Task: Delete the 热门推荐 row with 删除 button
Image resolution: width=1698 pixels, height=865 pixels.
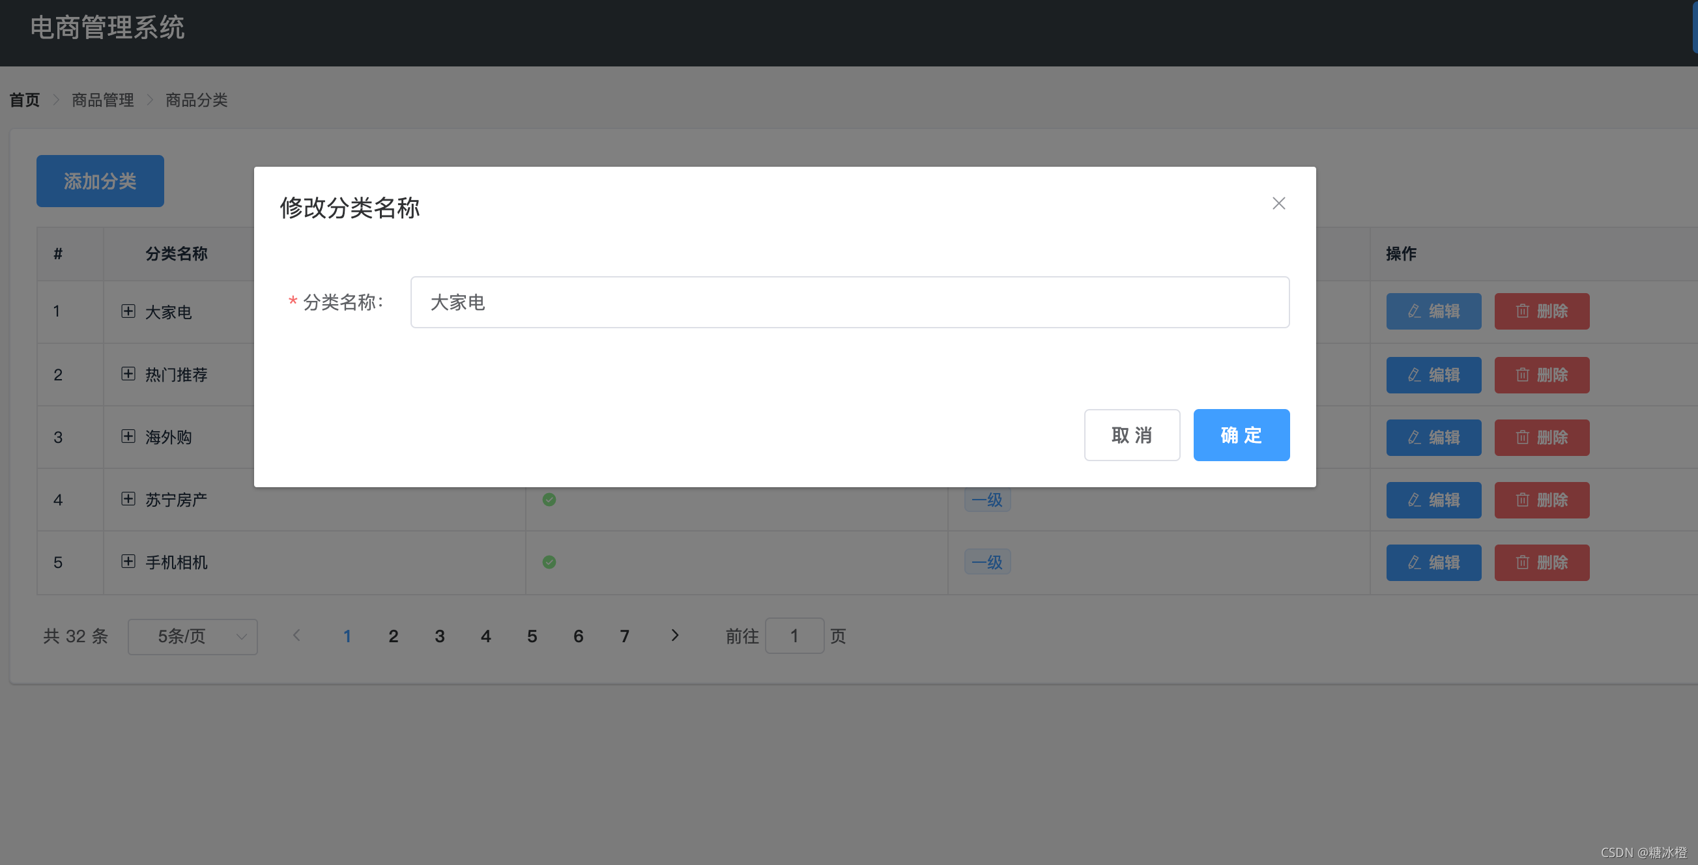Action: pyautogui.click(x=1541, y=375)
